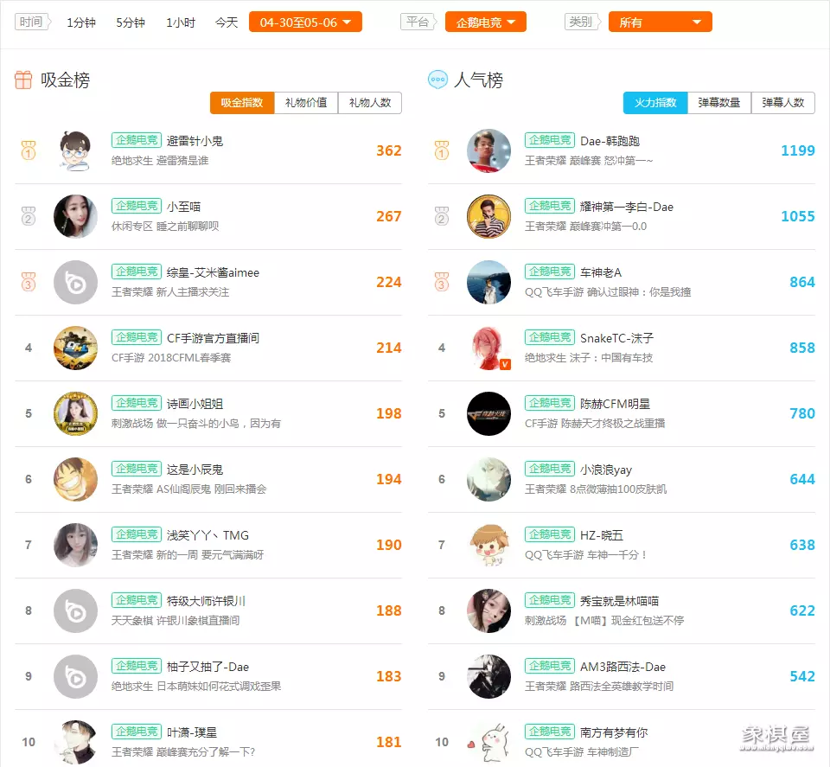Click 企鹅电竞 badge next to 避雷针小鬼
Image resolution: width=830 pixels, height=767 pixels.
click(137, 140)
